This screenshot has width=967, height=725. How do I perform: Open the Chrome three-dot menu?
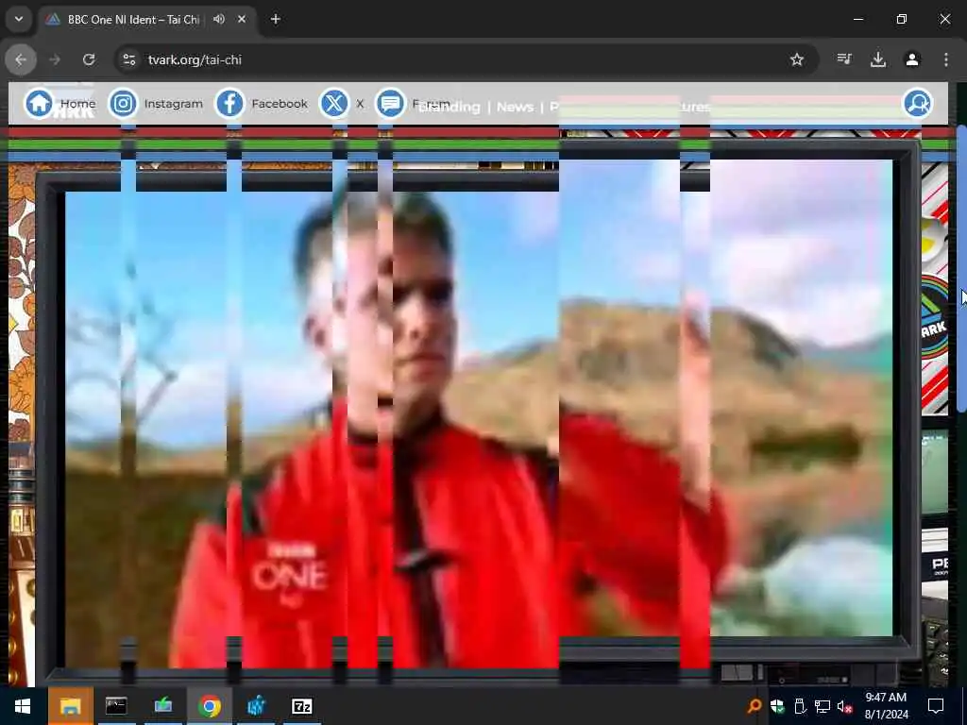coord(946,59)
